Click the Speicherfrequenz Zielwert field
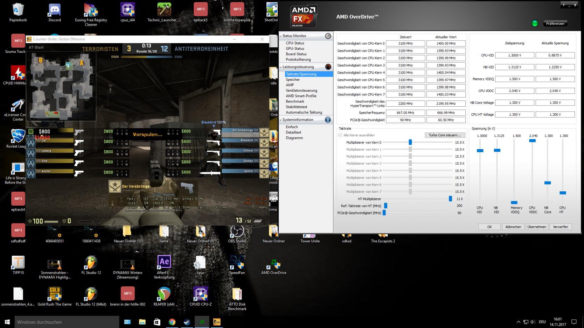This screenshot has width=584, height=328. tap(405, 113)
